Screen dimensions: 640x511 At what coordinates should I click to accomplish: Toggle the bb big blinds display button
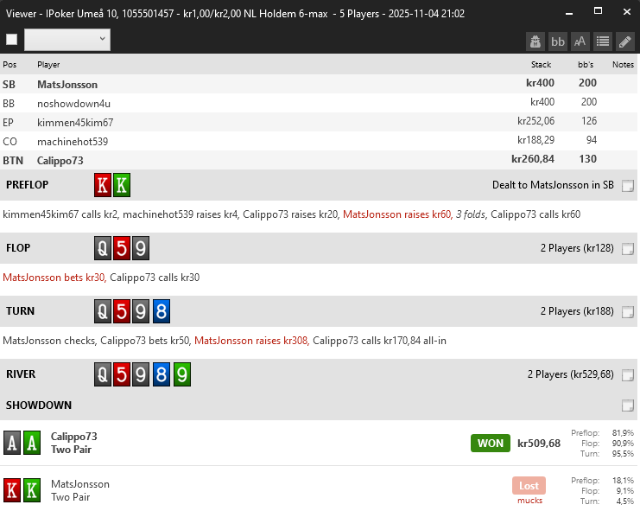pyautogui.click(x=558, y=41)
